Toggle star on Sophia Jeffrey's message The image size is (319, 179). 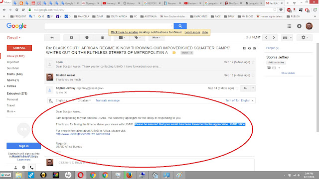237,89
